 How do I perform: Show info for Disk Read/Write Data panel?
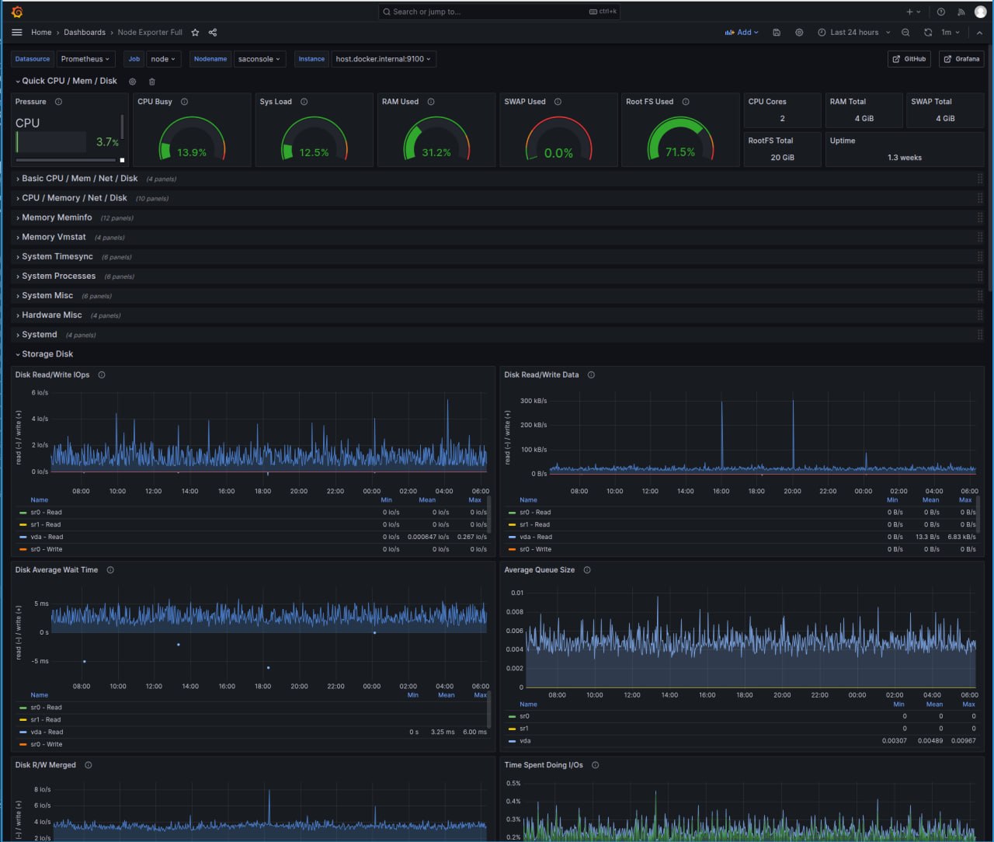pyautogui.click(x=591, y=375)
